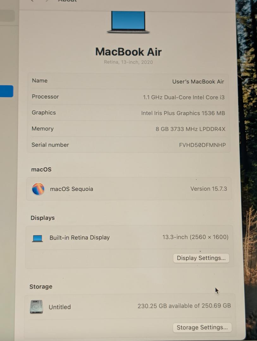Viewport: 257px width, 341px height.
Task: Click the 13.3-inch resolution text
Action: 195,237
